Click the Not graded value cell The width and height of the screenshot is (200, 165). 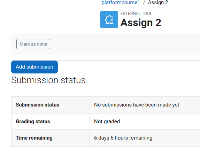click(x=145, y=121)
